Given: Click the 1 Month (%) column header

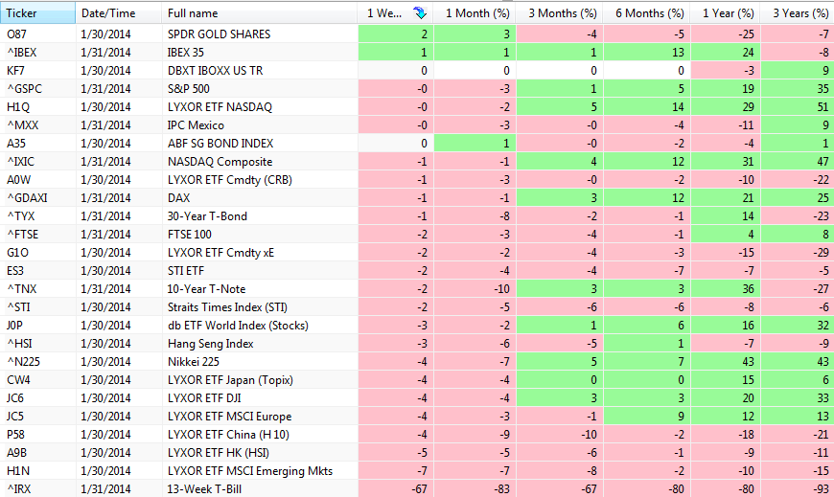Looking at the screenshot, I should 476,13.
